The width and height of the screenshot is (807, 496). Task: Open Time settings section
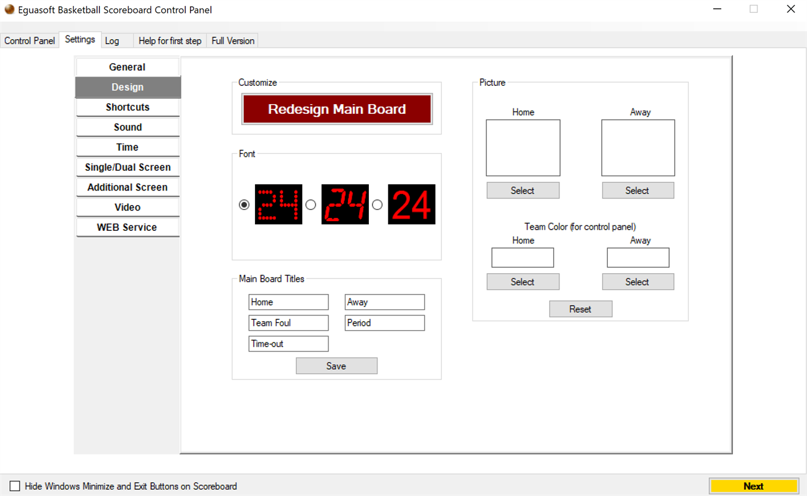pos(127,147)
